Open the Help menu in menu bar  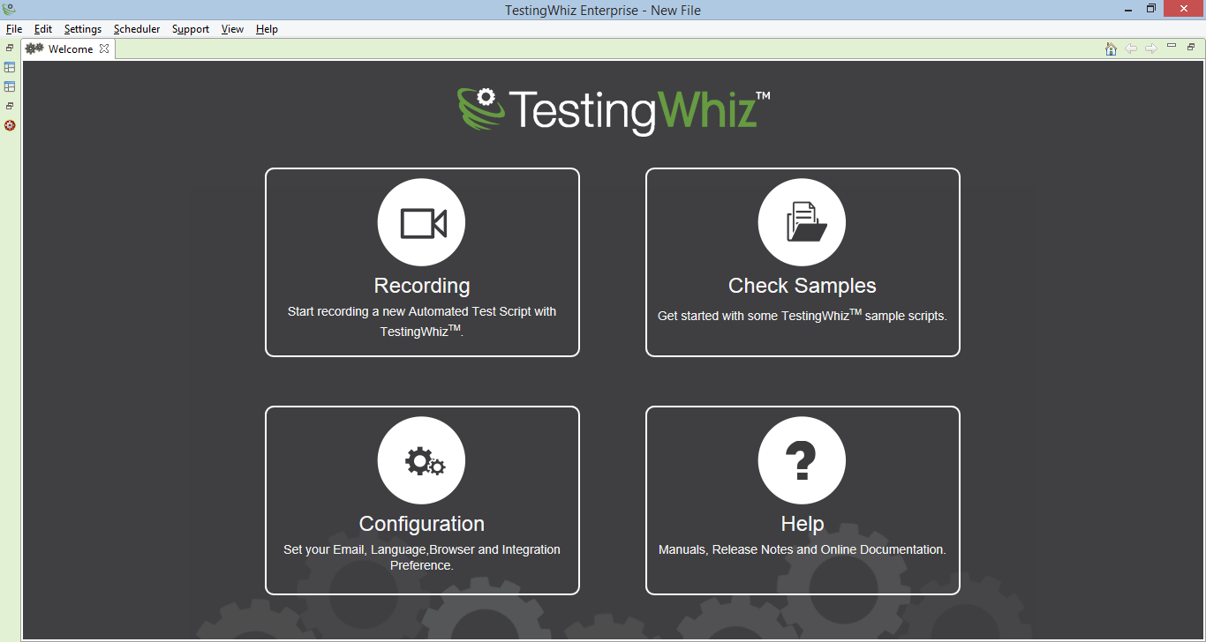pos(267,29)
